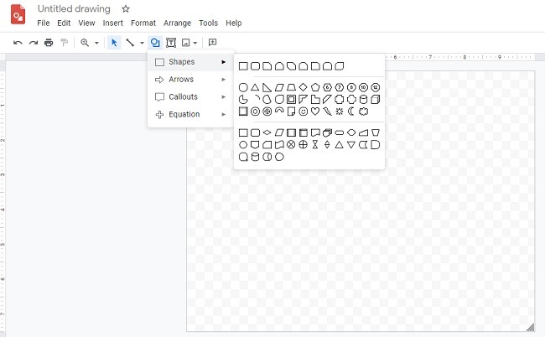Star the Untitled drawing document
This screenshot has height=337, width=545.
[x=126, y=9]
